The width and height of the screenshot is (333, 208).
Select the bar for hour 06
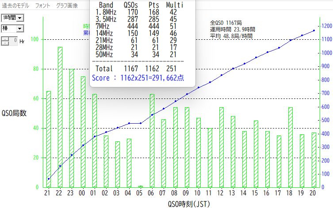click(152, 140)
